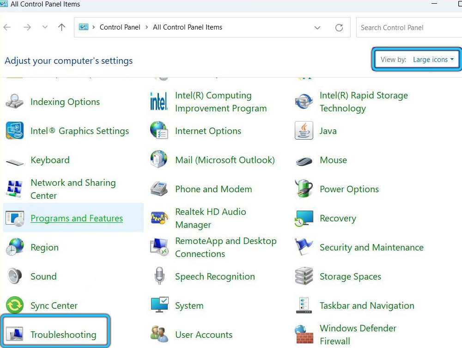
Task: Open the address bar history dropdown chevron
Action: coord(317,28)
